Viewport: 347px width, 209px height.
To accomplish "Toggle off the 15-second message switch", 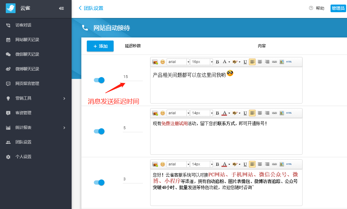I will point(99,80).
